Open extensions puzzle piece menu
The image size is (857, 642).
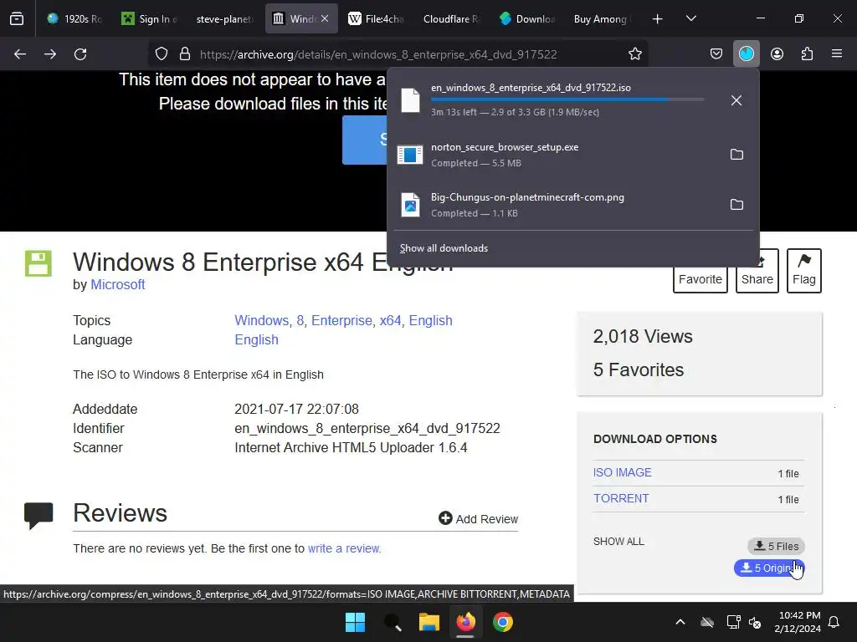point(807,54)
